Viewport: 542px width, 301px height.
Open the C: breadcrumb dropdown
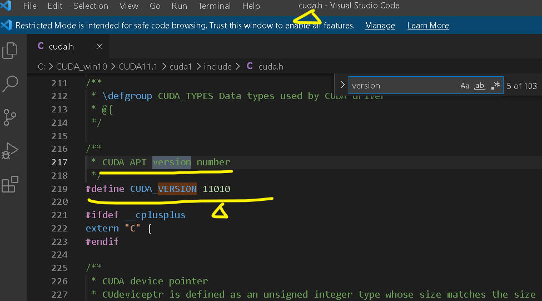point(41,66)
